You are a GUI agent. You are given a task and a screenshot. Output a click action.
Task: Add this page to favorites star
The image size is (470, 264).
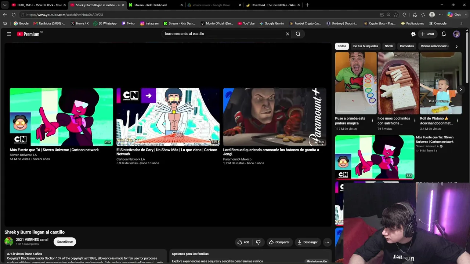click(395, 15)
